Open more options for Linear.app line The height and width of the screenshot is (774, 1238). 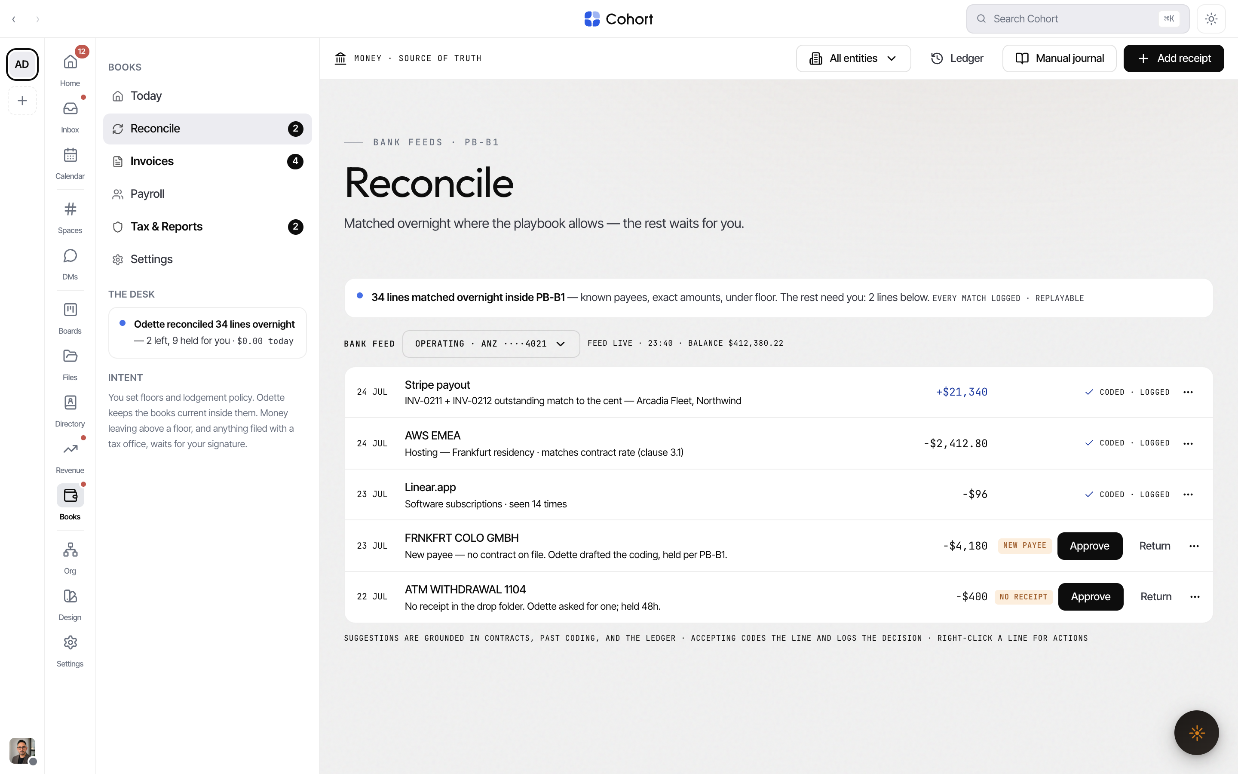pos(1188,494)
